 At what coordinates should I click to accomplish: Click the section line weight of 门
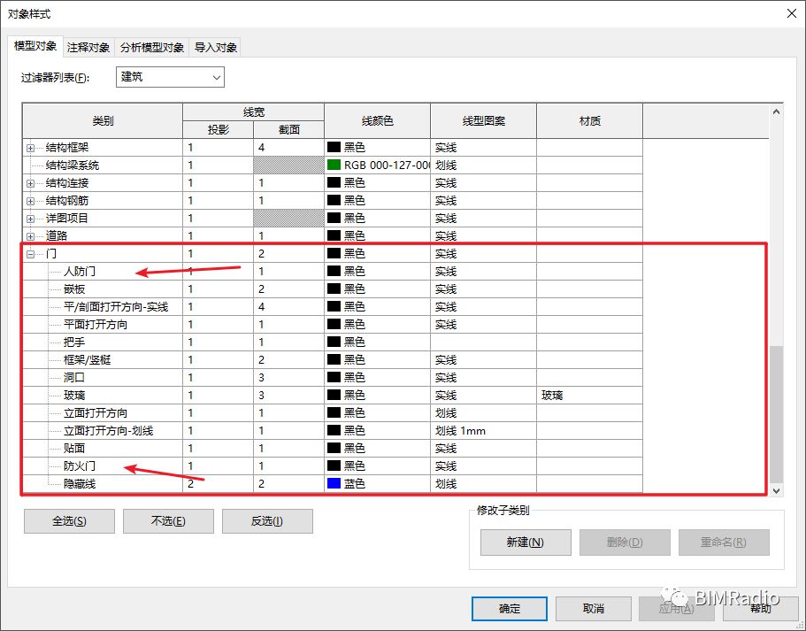pyautogui.click(x=288, y=253)
